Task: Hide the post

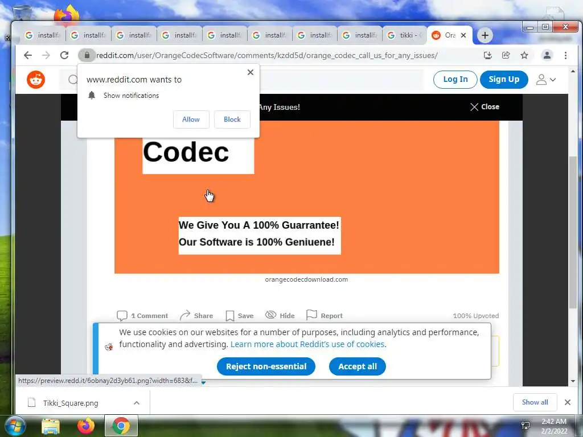Action: coord(280,315)
